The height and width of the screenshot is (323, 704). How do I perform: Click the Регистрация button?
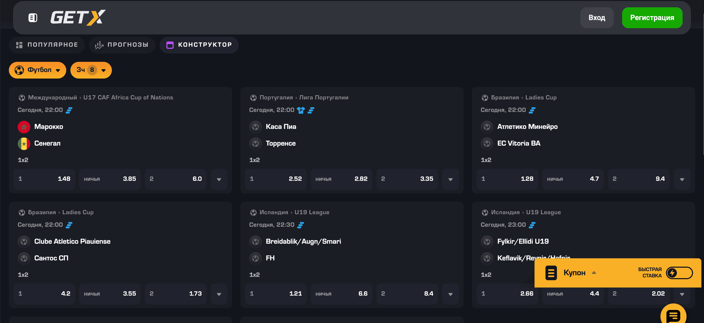[x=652, y=18]
